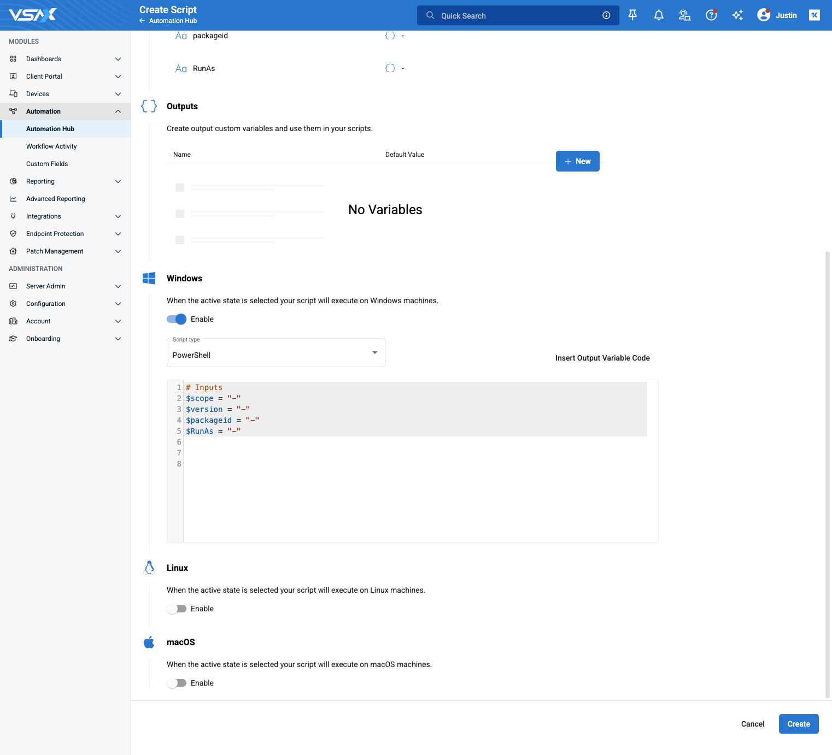Image resolution: width=832 pixels, height=755 pixels.
Task: Add a New output variable
Action: pyautogui.click(x=578, y=161)
